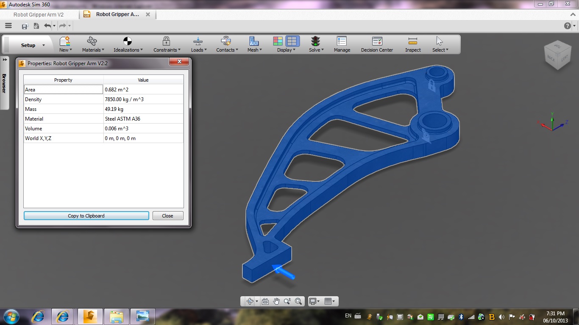Open the Windows Start menu
Image resolution: width=579 pixels, height=325 pixels.
click(x=11, y=316)
